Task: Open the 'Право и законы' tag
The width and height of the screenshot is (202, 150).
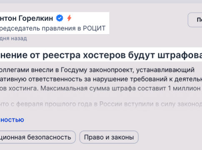Action: [x=109, y=137]
